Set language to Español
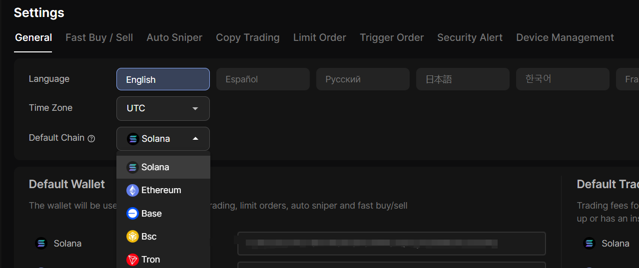The image size is (639, 268). 263,79
